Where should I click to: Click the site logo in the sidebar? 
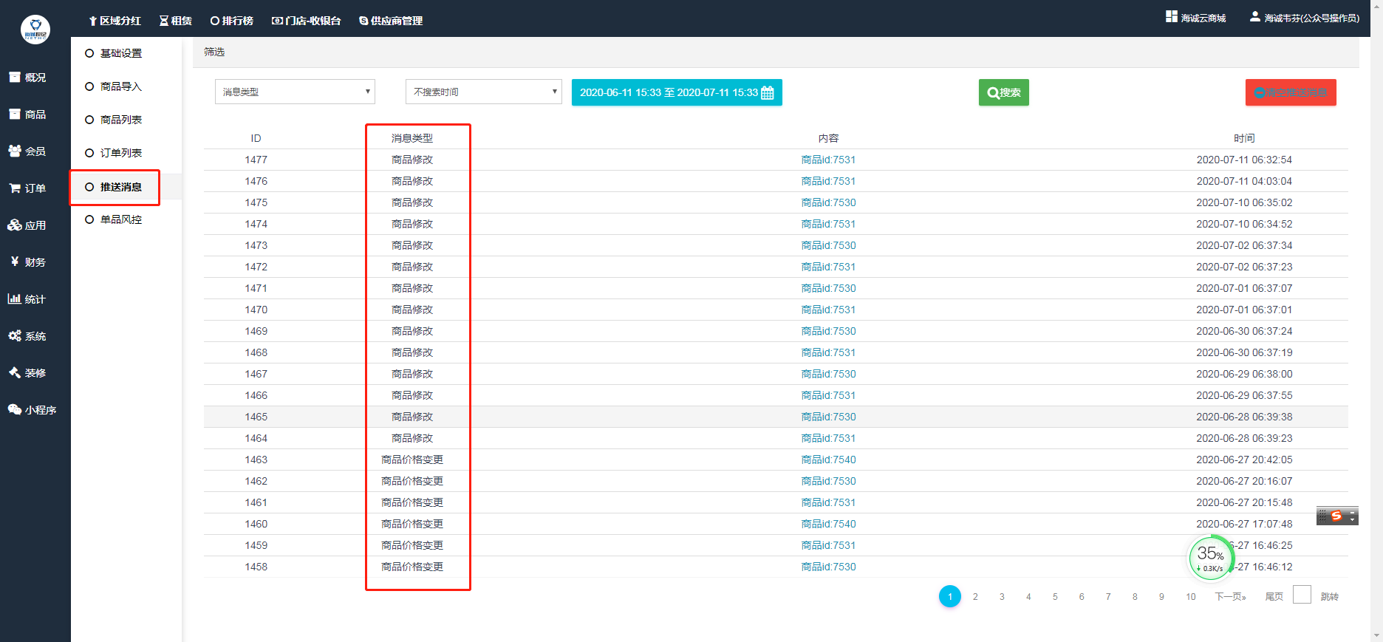(35, 30)
